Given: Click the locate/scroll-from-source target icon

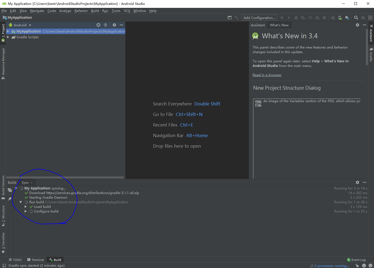Looking at the screenshot, I should click(x=98, y=25).
